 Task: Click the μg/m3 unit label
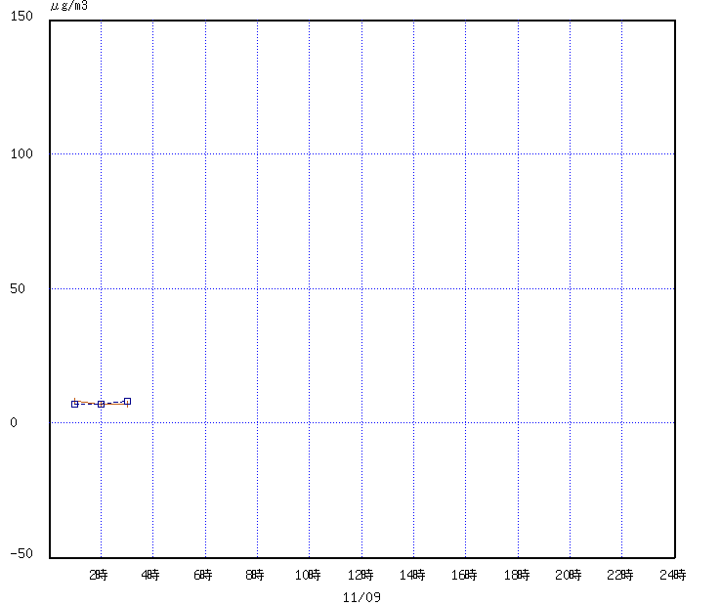[68, 6]
